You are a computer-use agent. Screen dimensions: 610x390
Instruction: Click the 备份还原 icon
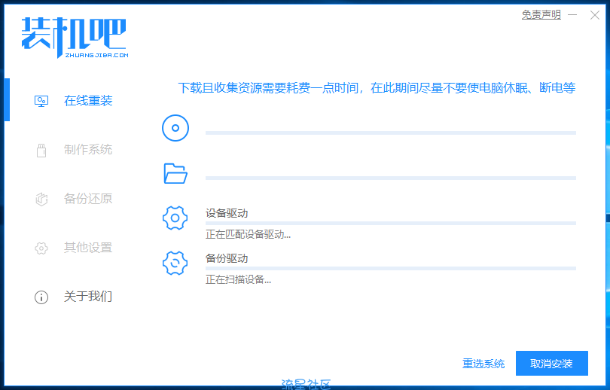pyautogui.click(x=41, y=199)
